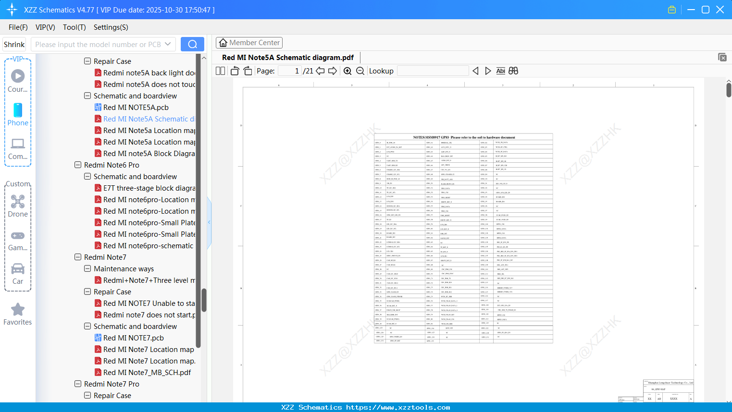Open the Computer category in the sidebar
Viewport: 732px width, 412px height.
point(18,148)
